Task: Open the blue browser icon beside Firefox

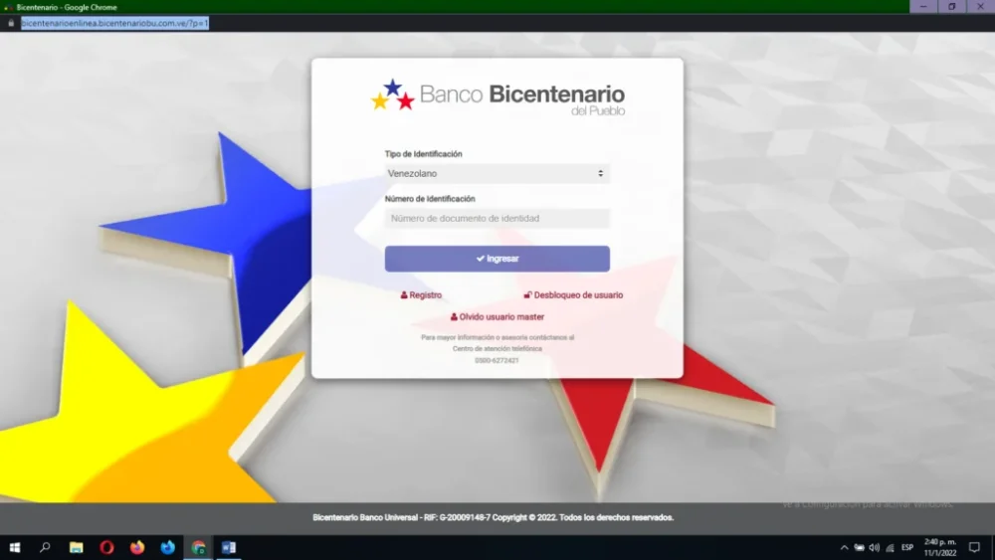Action: [167, 547]
